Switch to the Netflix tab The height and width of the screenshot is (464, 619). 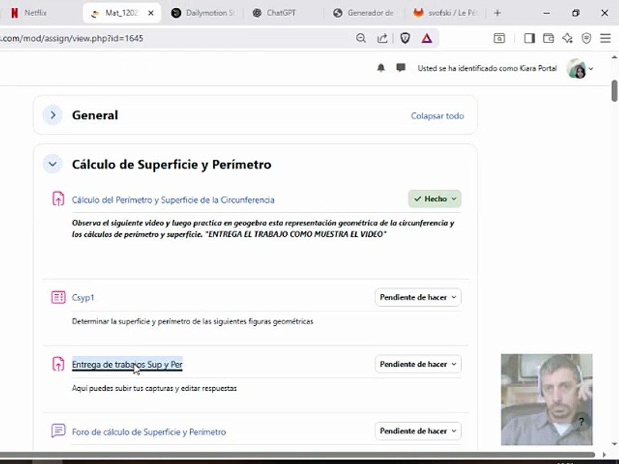pos(35,13)
